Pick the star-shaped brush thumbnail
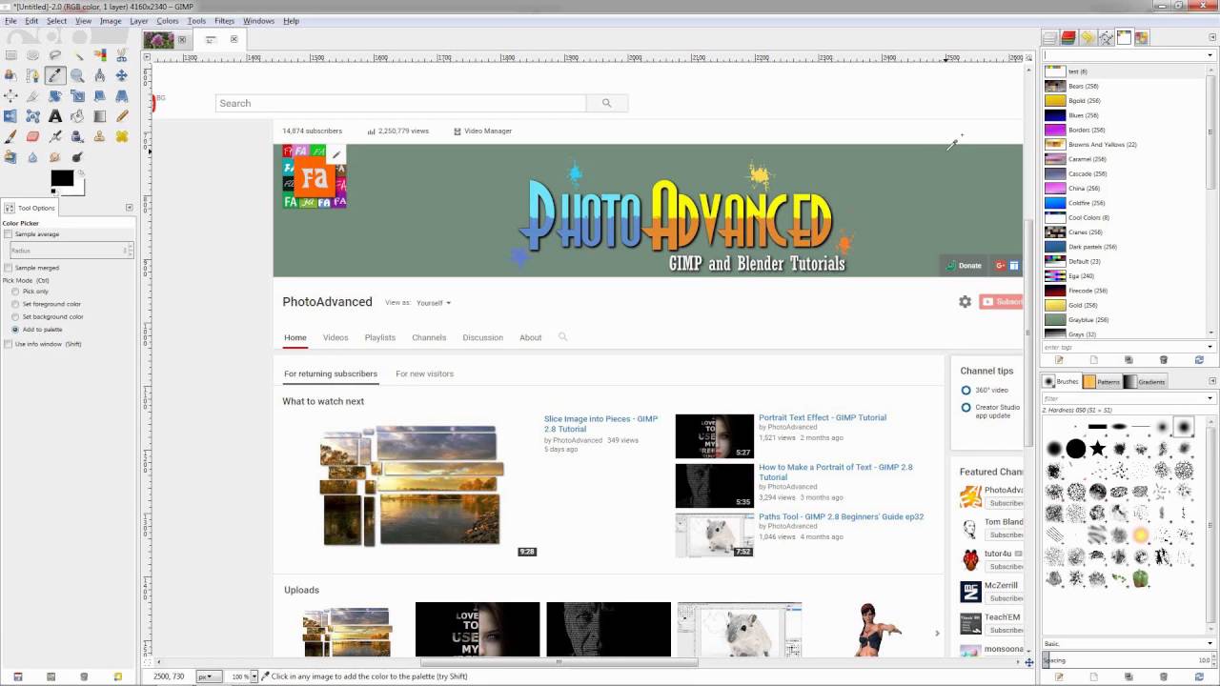The width and height of the screenshot is (1220, 686). click(x=1097, y=448)
